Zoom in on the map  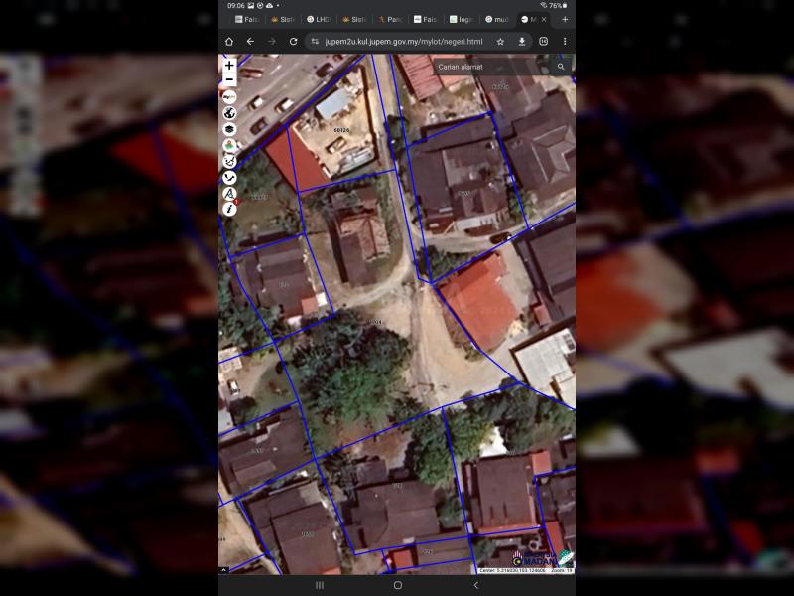(x=229, y=66)
